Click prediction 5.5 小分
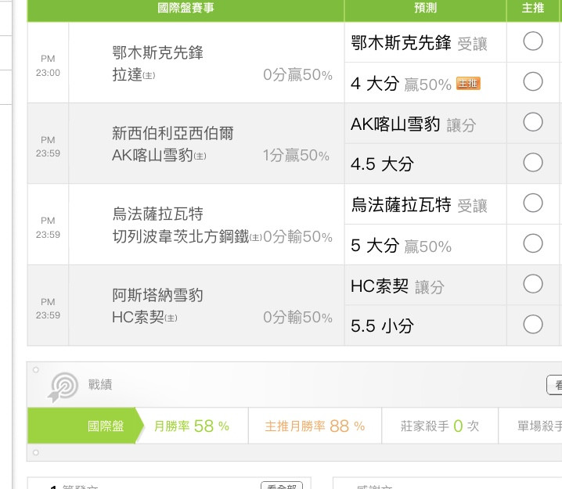 tap(382, 326)
